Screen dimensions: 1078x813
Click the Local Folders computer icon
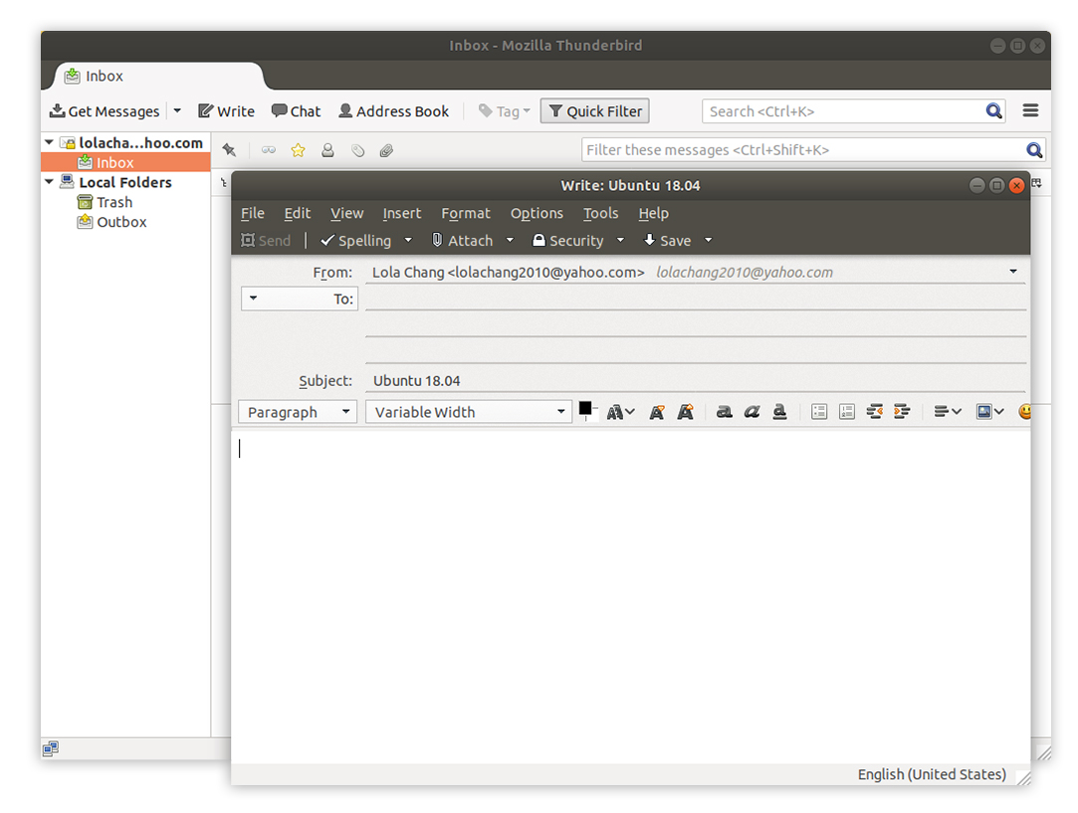[67, 182]
